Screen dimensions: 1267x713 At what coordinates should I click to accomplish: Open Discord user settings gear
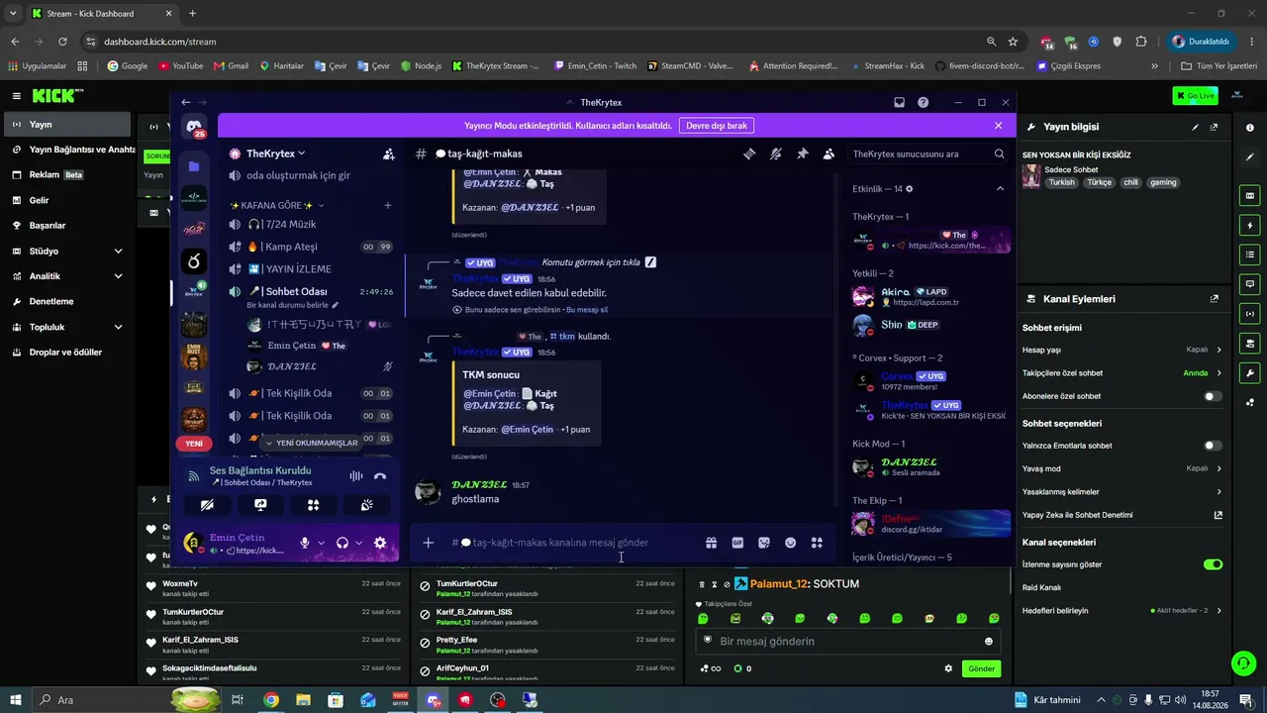click(x=380, y=543)
